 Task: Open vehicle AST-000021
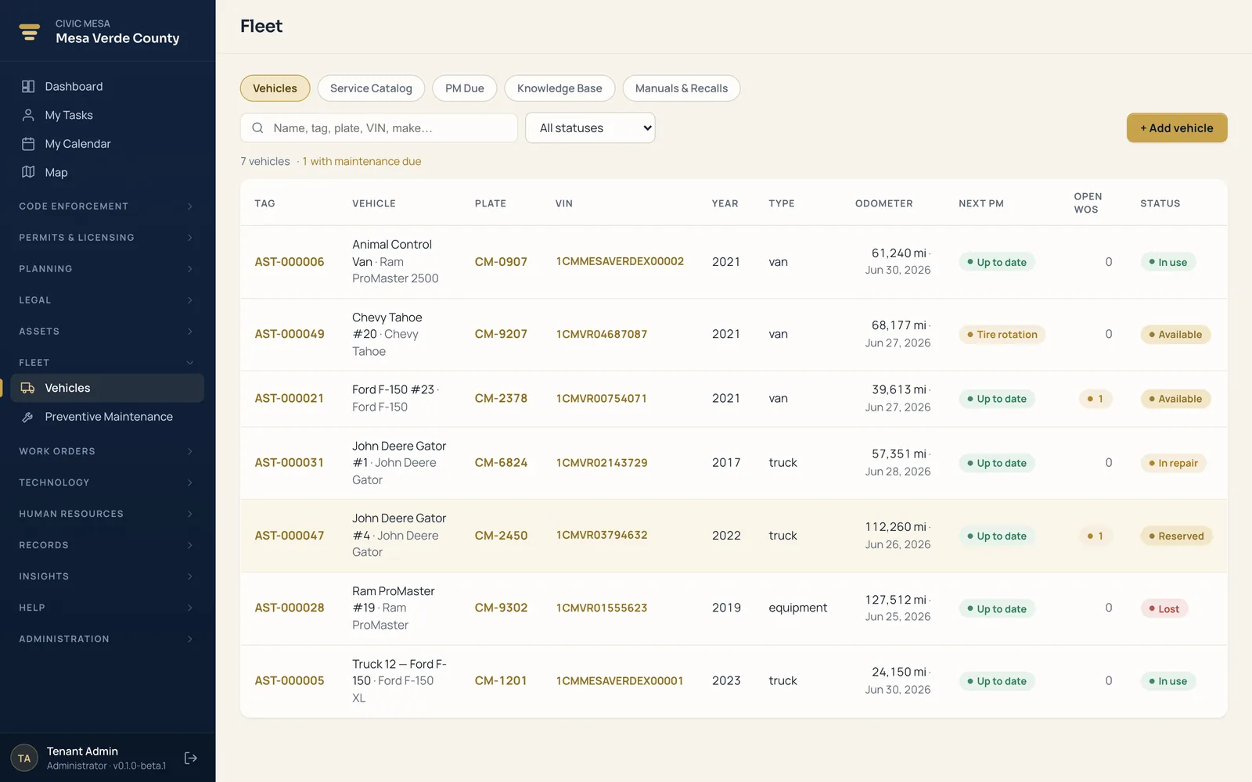290,398
